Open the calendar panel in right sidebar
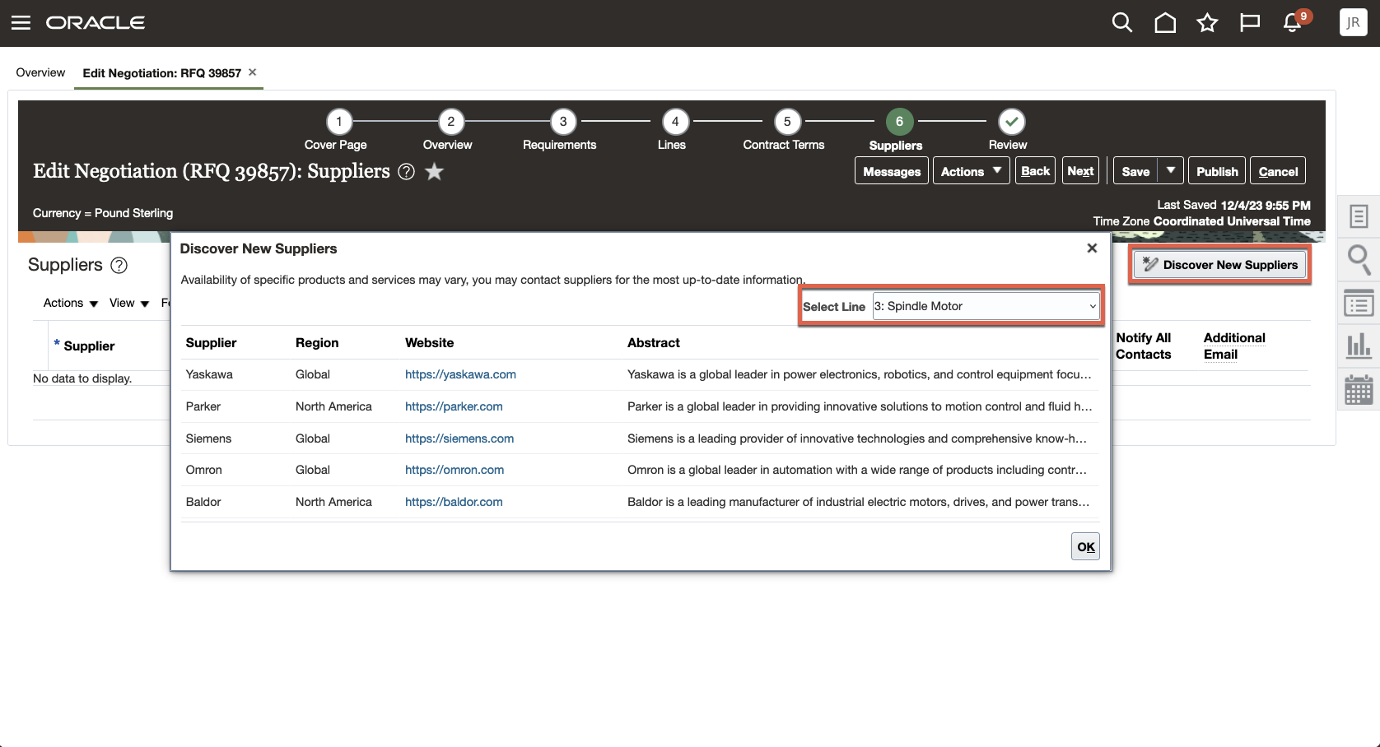 [1359, 390]
